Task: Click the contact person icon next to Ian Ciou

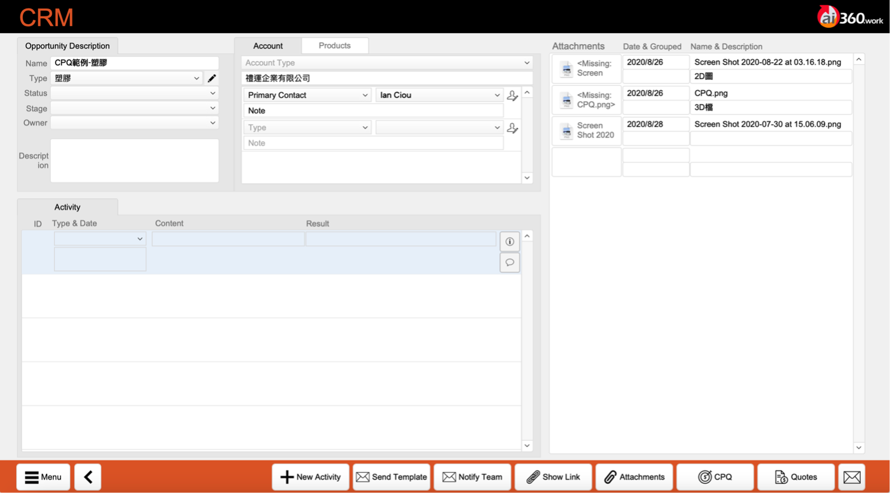Action: (512, 95)
